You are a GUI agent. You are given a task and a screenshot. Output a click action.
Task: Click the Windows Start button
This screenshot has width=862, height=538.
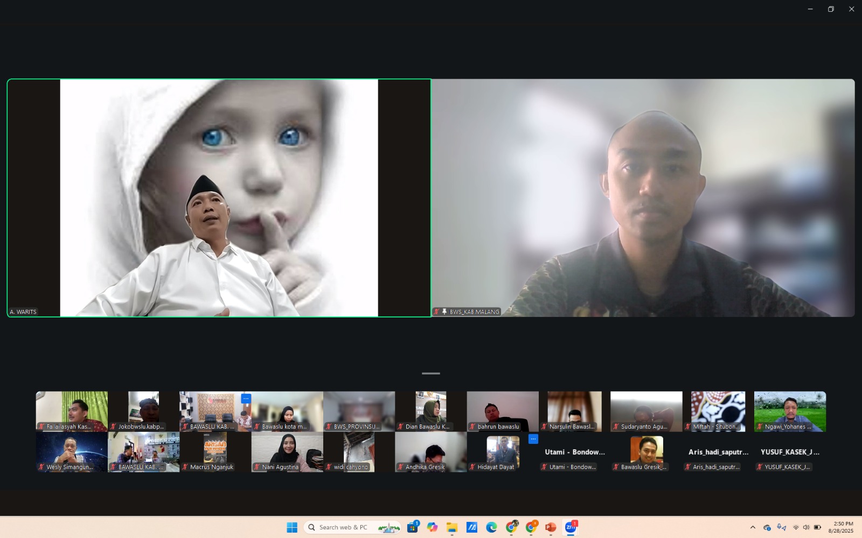(x=292, y=527)
